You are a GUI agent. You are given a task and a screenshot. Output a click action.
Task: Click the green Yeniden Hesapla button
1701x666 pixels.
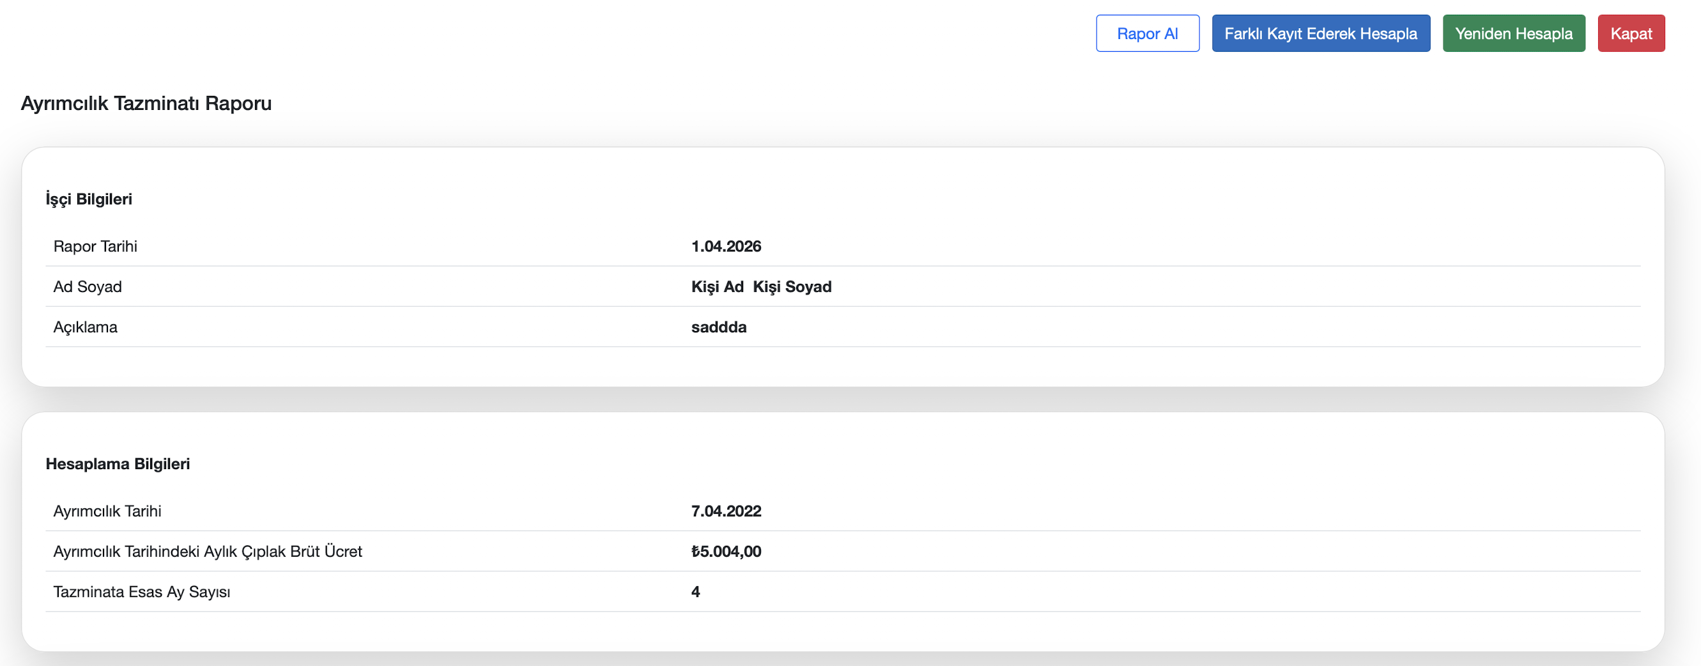tap(1514, 34)
